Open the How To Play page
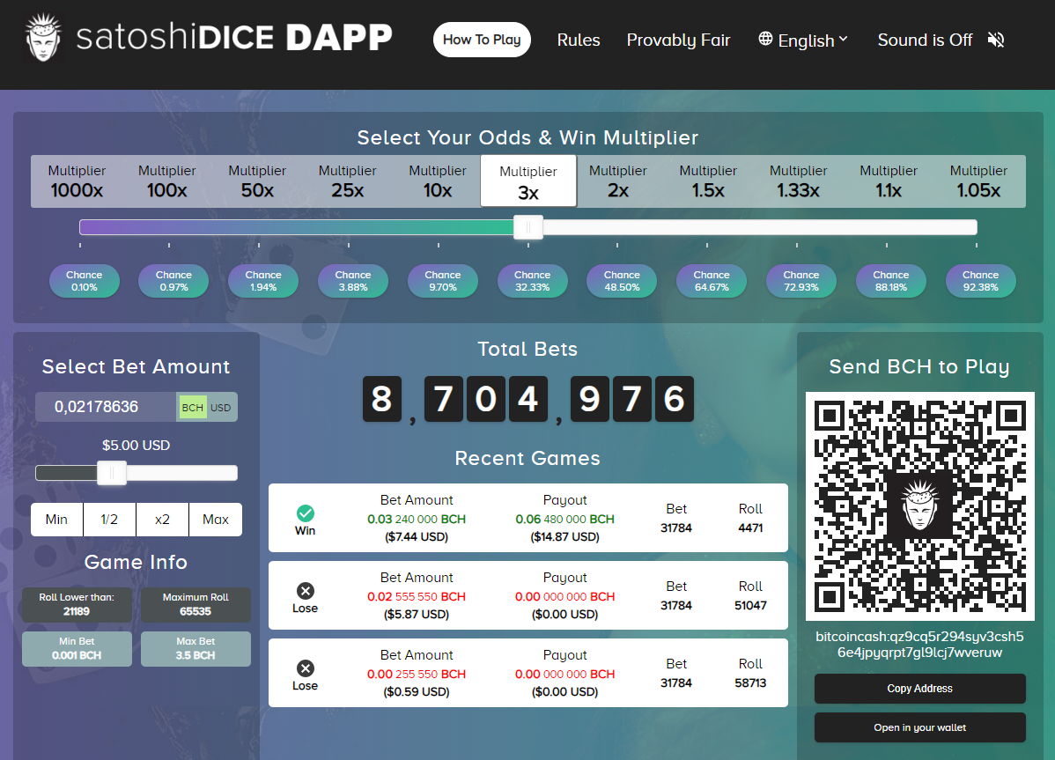 pyautogui.click(x=482, y=40)
